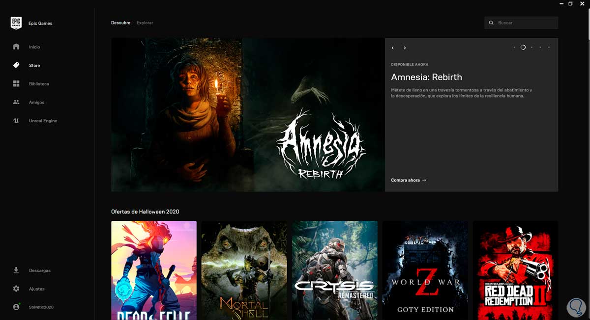Switch to the Descubre tab
The height and width of the screenshot is (320, 590).
[x=120, y=23]
